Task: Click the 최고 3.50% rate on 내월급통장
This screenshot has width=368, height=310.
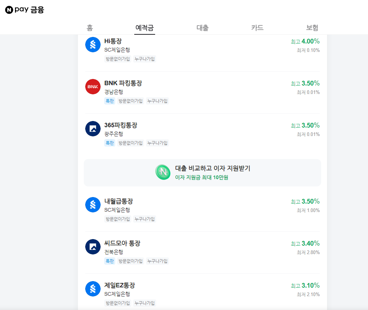Action: (x=306, y=201)
